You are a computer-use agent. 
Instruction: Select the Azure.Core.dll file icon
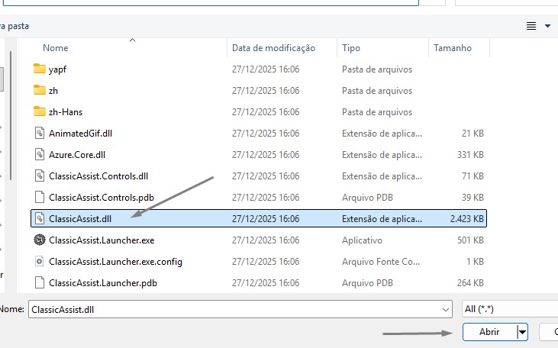pyautogui.click(x=40, y=154)
